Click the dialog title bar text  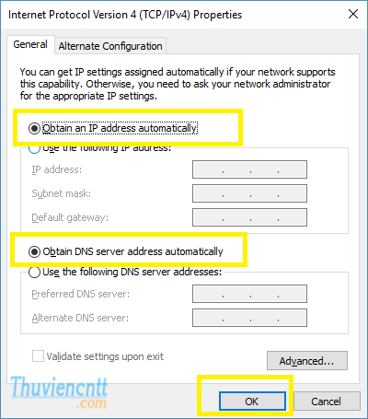click(x=125, y=15)
